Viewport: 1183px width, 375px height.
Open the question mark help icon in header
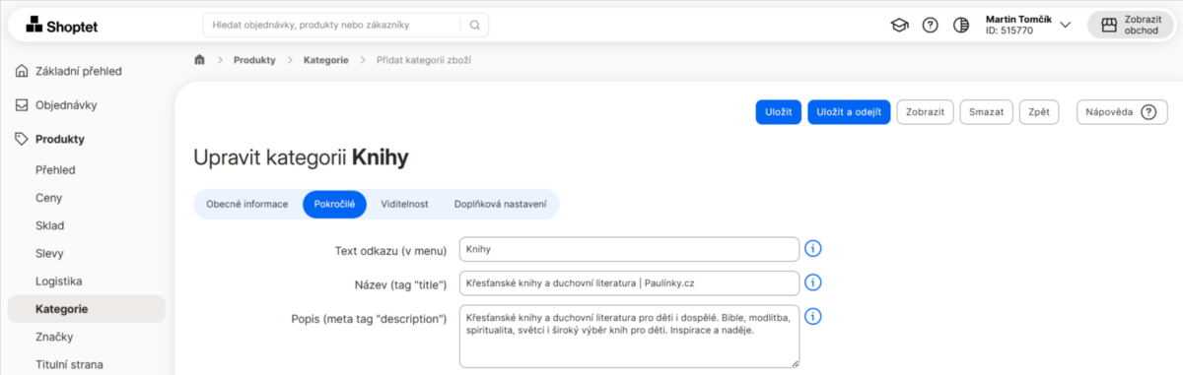(930, 26)
